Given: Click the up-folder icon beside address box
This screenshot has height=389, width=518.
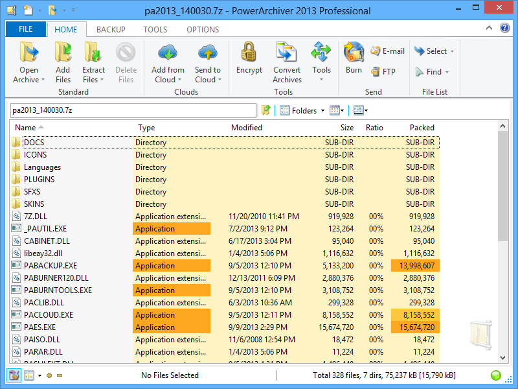Looking at the screenshot, I should pyautogui.click(x=265, y=110).
